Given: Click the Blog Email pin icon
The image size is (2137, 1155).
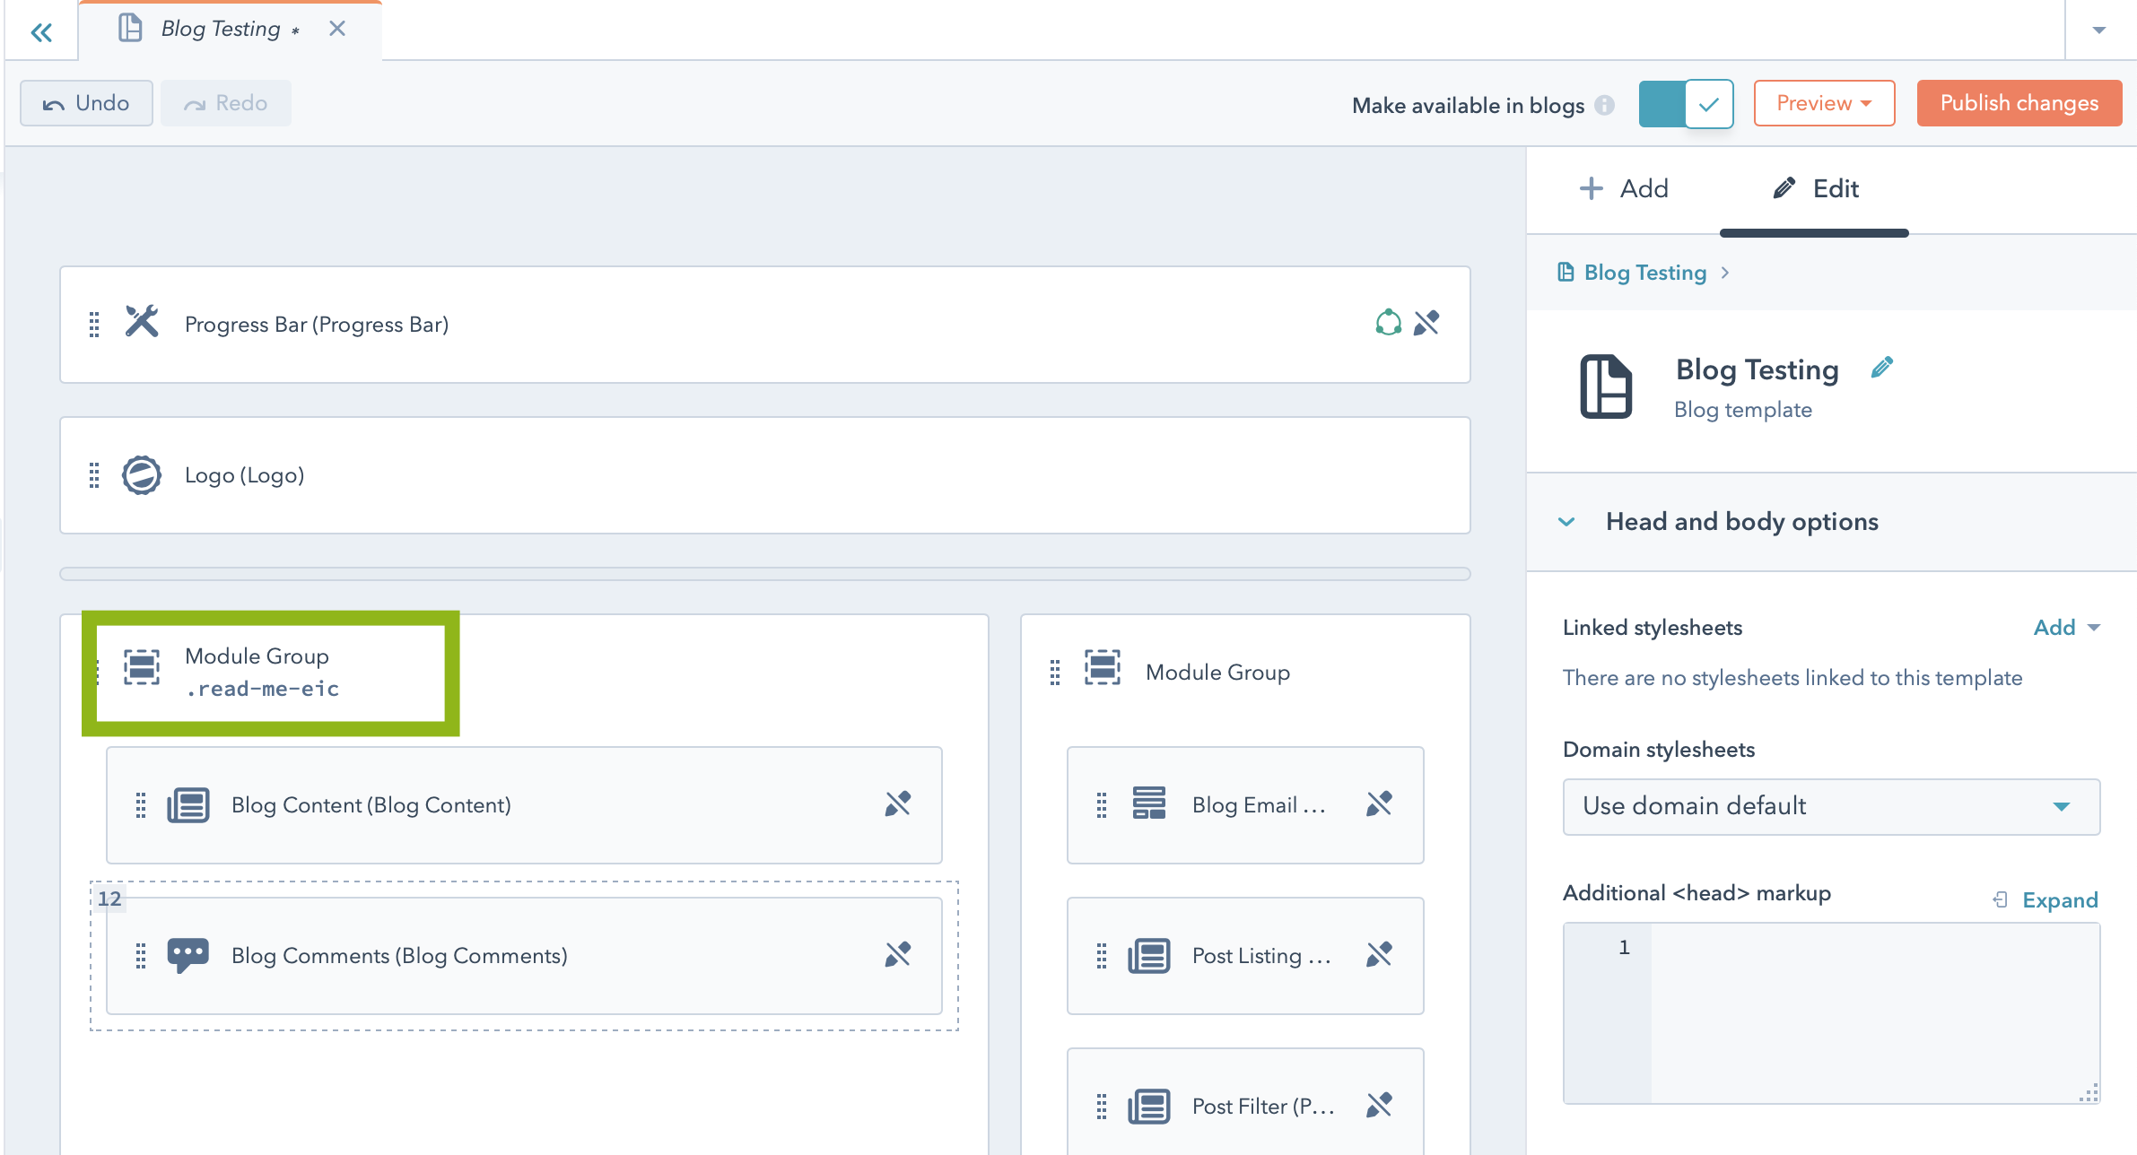Looking at the screenshot, I should click(1379, 803).
